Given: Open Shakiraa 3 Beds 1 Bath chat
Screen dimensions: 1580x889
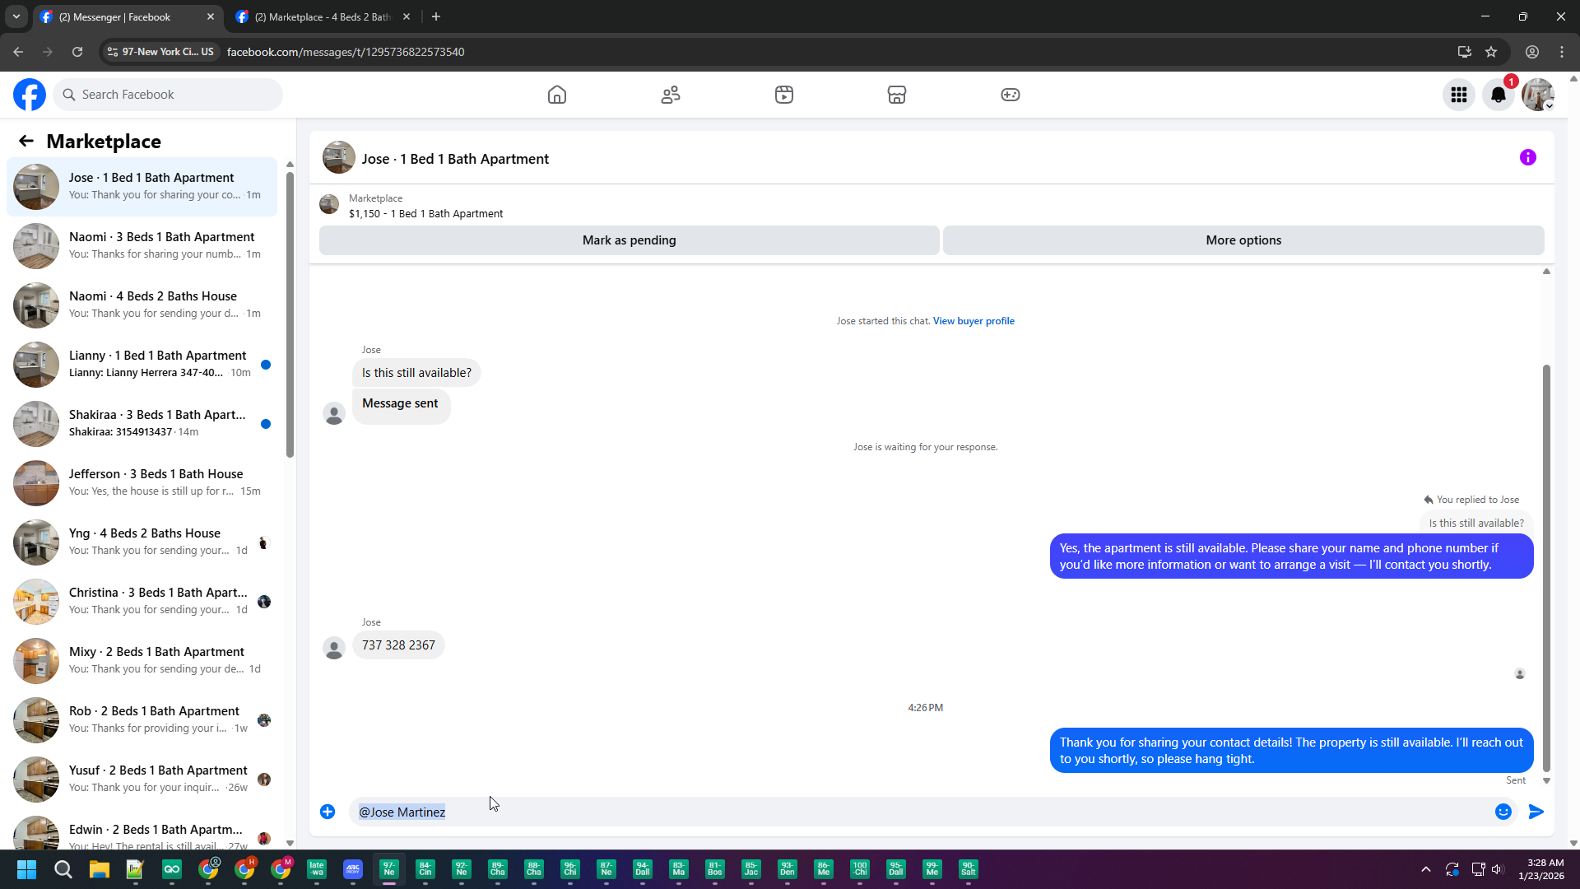Looking at the screenshot, I should click(142, 424).
